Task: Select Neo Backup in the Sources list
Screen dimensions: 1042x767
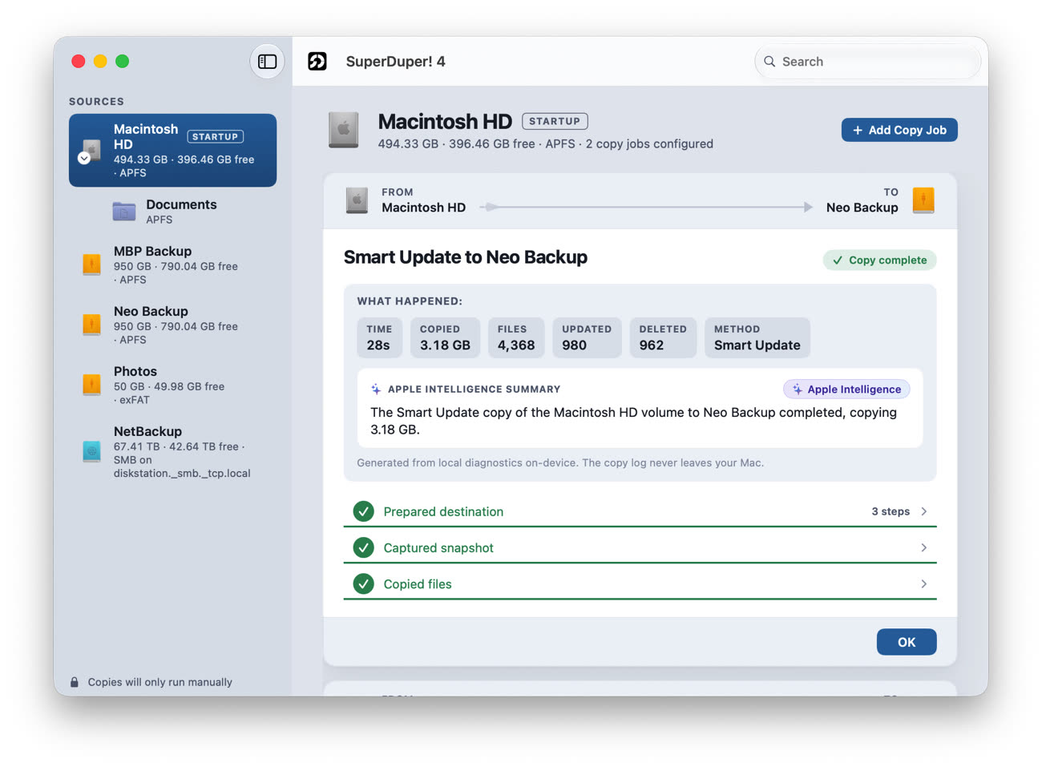Action: pyautogui.click(x=172, y=325)
